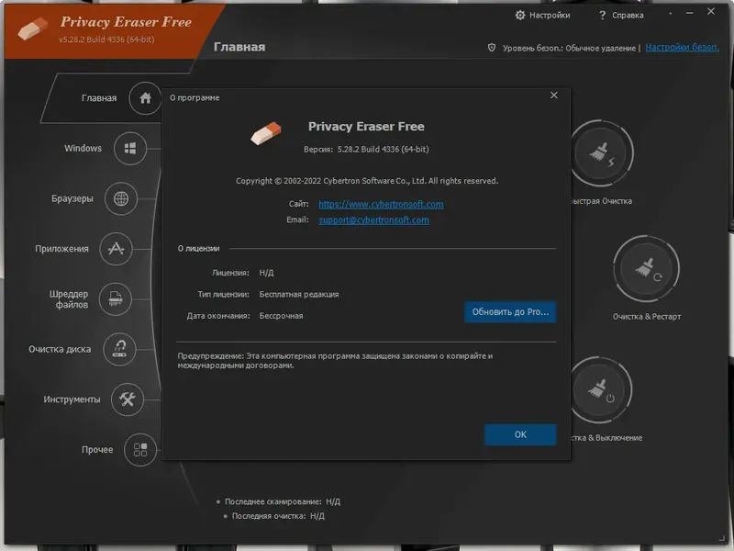
Task: Click the Обновить до Pro button
Action: click(510, 312)
